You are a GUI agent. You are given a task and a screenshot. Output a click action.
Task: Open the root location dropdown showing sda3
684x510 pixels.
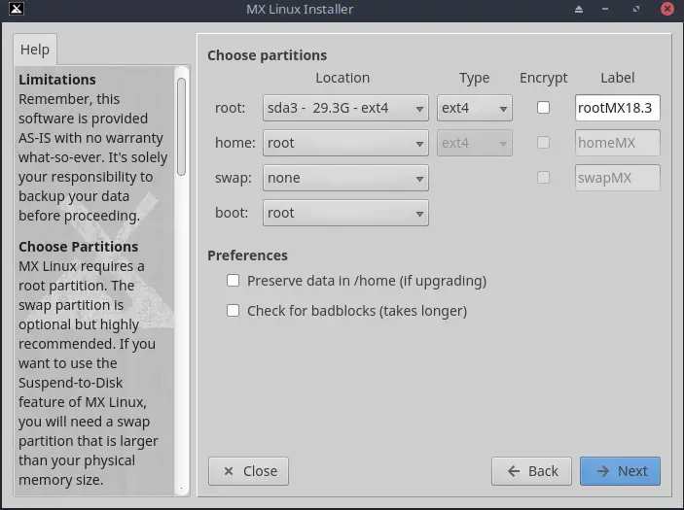click(x=345, y=108)
